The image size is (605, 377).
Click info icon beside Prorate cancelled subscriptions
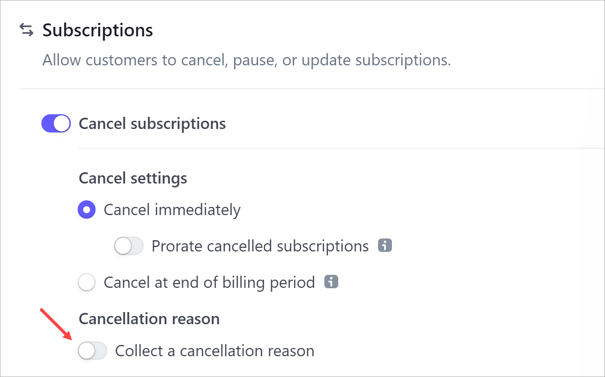(x=385, y=245)
